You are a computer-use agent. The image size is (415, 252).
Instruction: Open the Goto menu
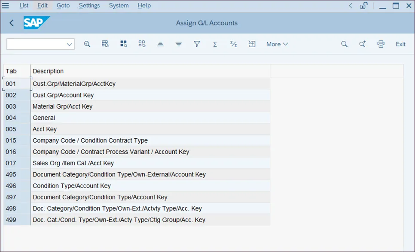click(x=63, y=6)
